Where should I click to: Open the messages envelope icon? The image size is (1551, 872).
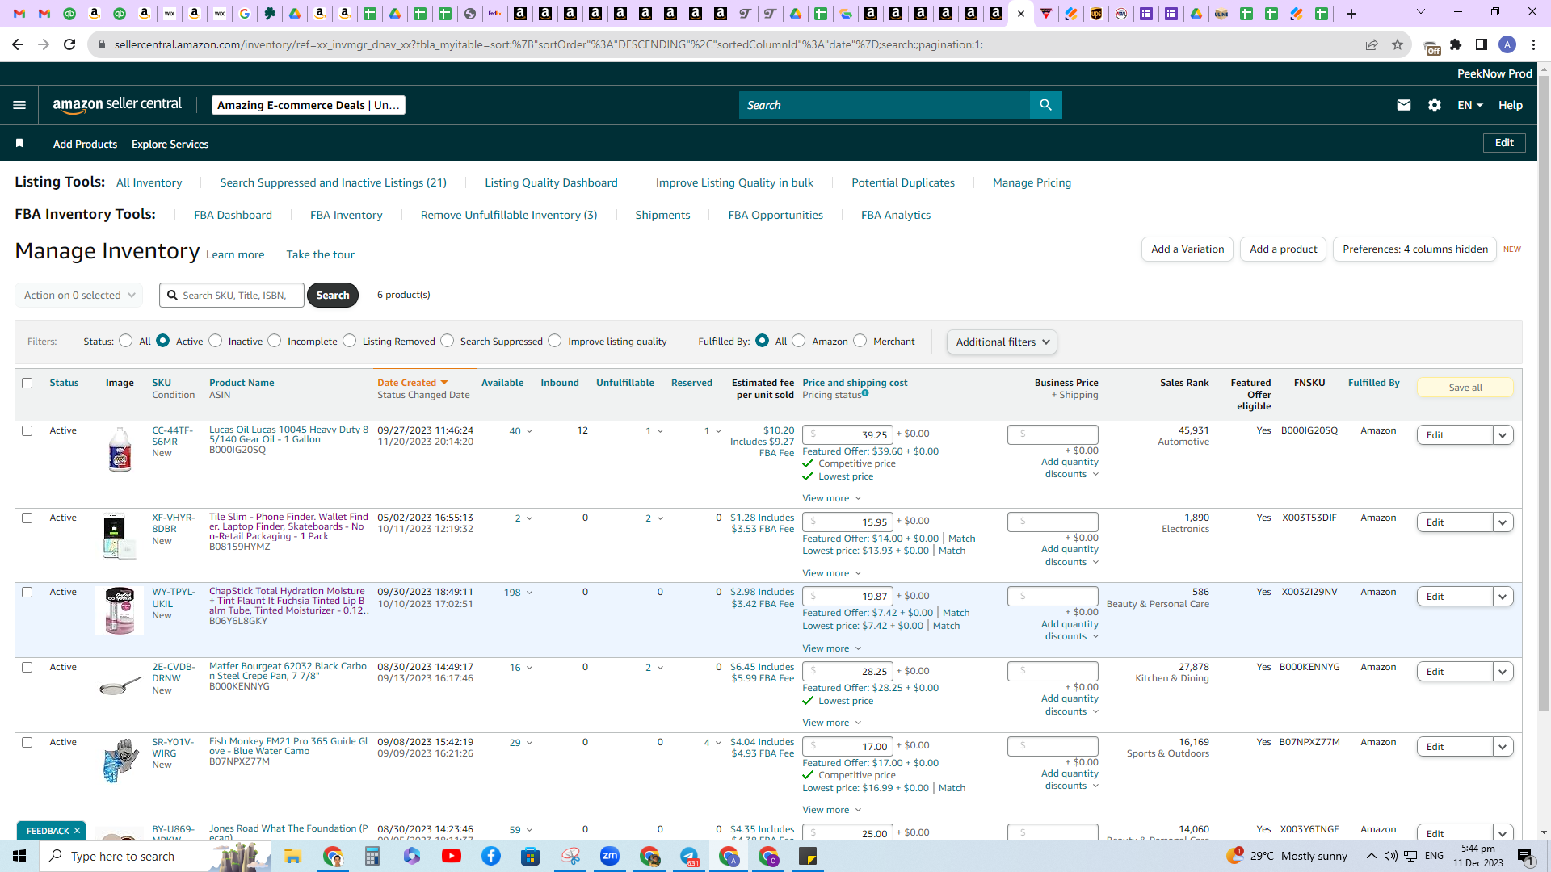tap(1404, 105)
